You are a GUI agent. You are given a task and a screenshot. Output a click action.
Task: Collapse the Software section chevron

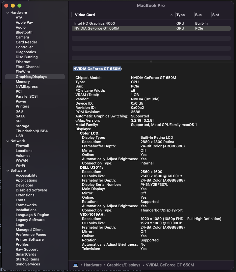tap(8, 170)
